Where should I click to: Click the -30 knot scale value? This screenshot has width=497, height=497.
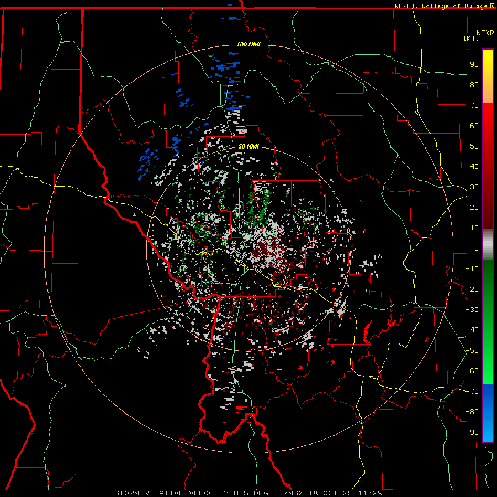coord(472,310)
